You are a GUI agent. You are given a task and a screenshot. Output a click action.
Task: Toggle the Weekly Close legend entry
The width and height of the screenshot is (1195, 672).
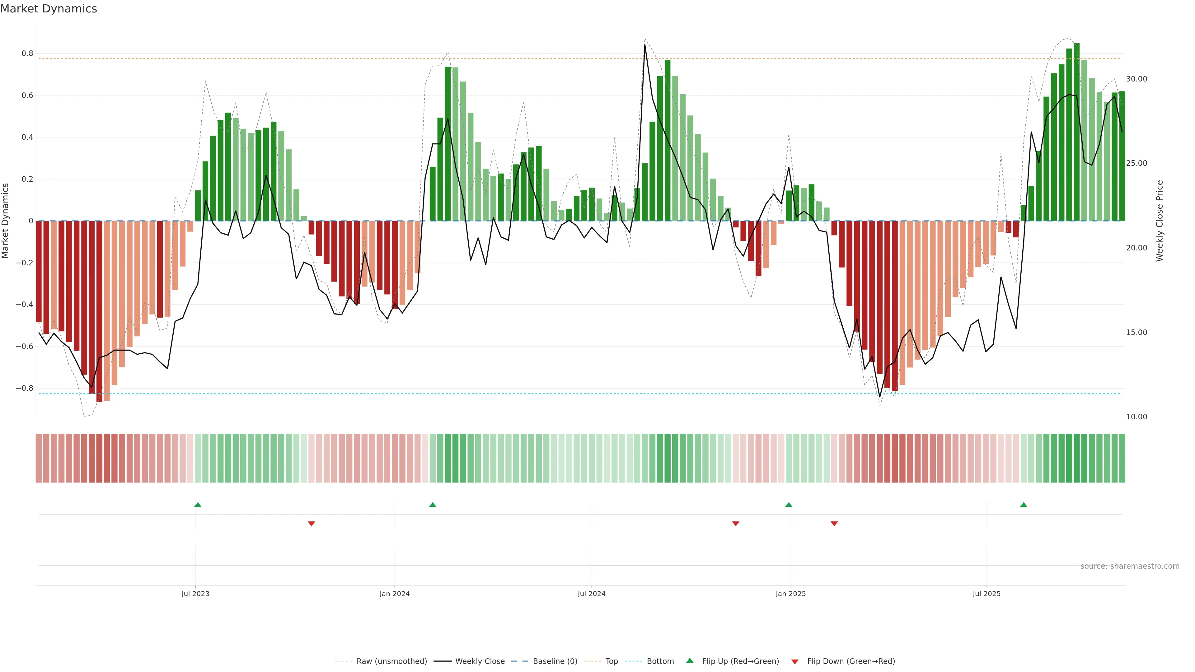(480, 661)
